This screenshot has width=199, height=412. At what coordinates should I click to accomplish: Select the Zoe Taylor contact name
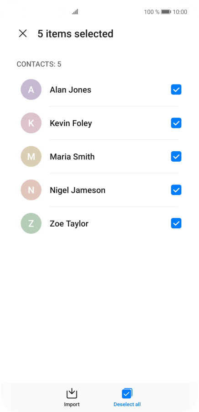coord(69,224)
